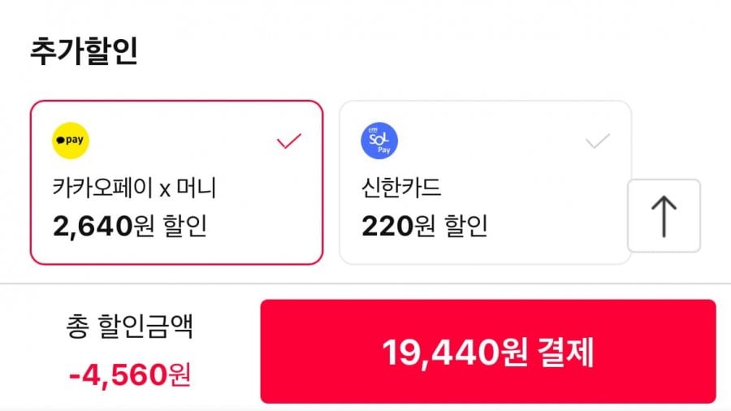
Task: Enable the gray checkmark on 신한카드 option
Action: (x=598, y=141)
